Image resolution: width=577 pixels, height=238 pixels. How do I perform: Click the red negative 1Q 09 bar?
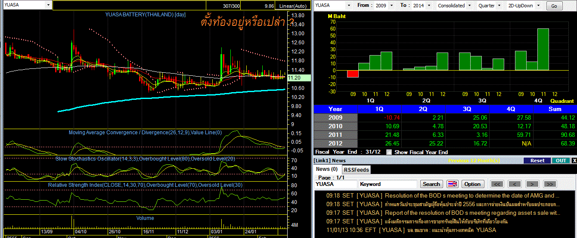353,74
